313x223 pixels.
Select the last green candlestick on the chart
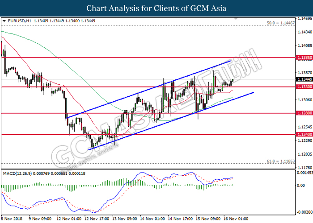pos(233,80)
